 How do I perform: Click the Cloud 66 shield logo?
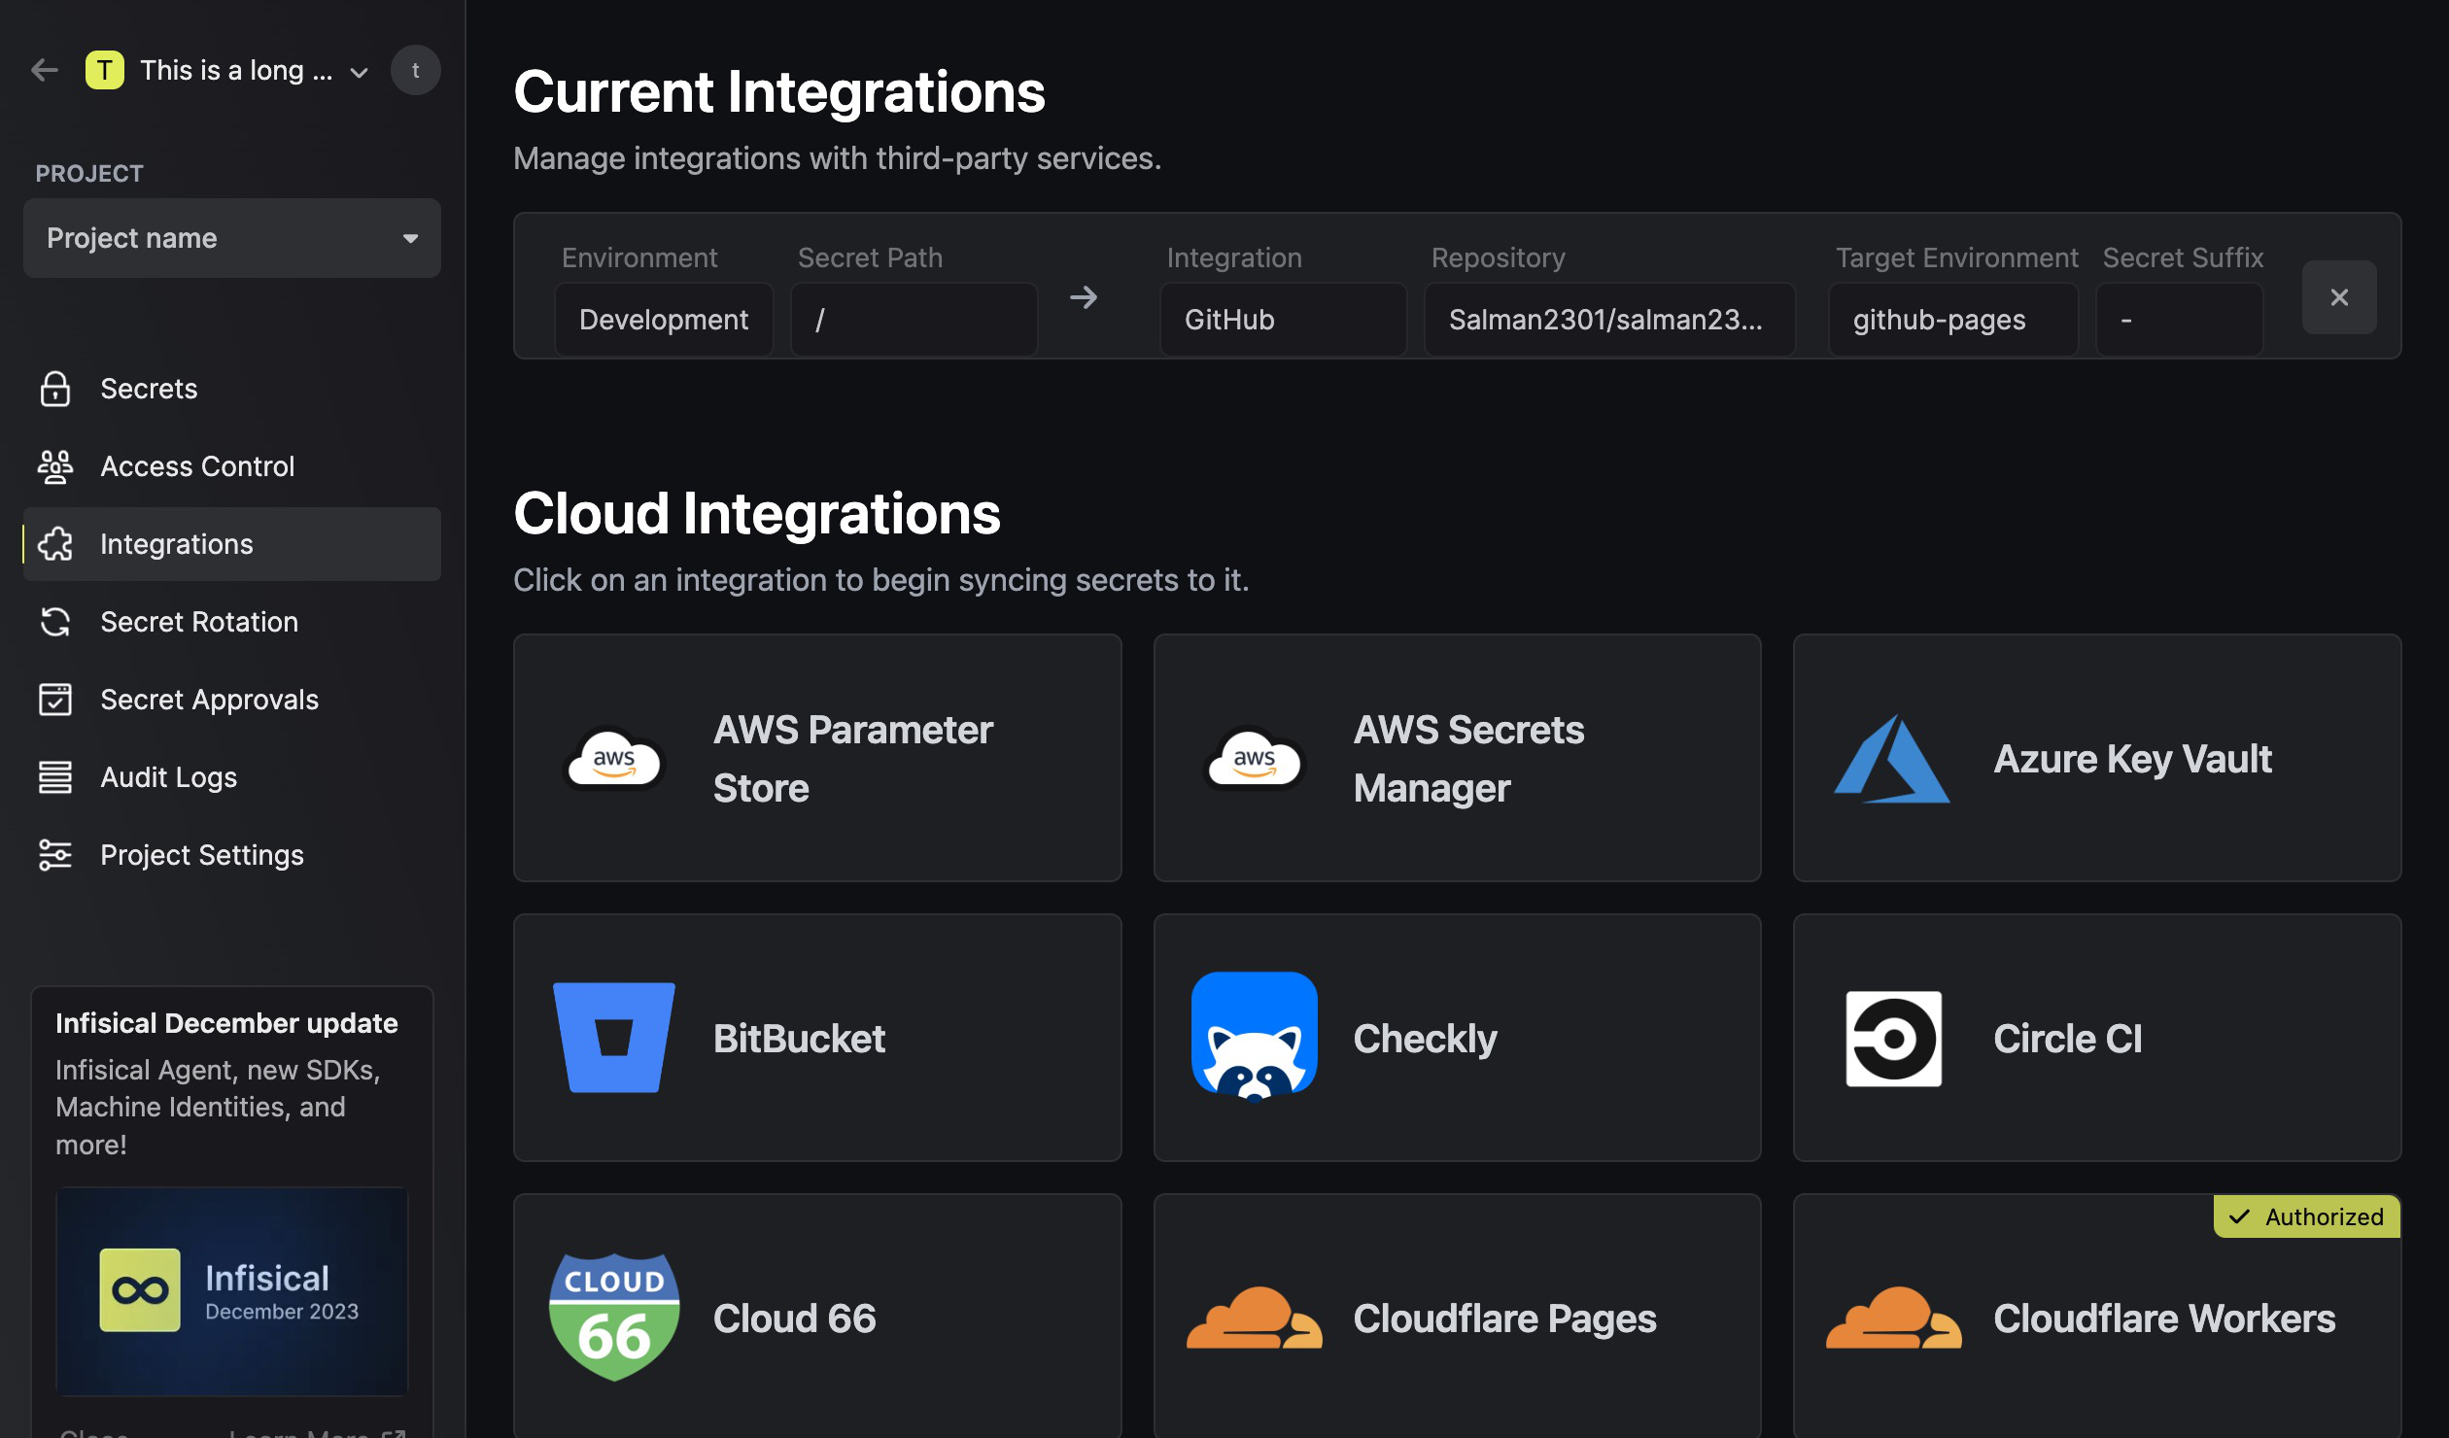pyautogui.click(x=614, y=1317)
